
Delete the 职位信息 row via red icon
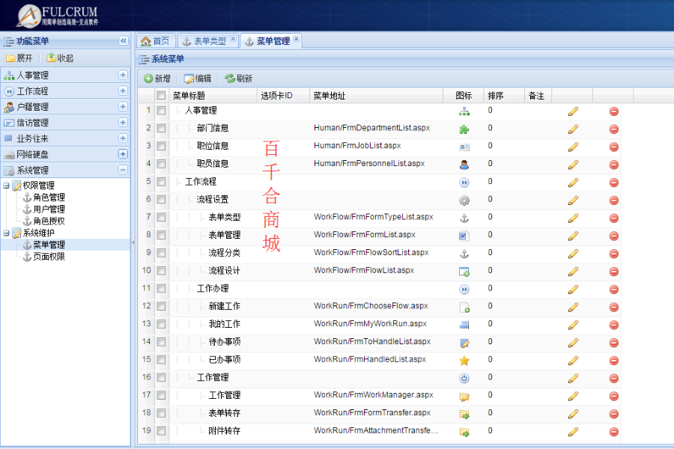tap(614, 147)
